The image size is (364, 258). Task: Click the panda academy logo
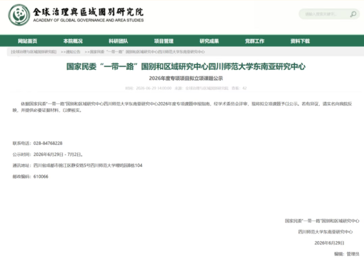pos(19,15)
